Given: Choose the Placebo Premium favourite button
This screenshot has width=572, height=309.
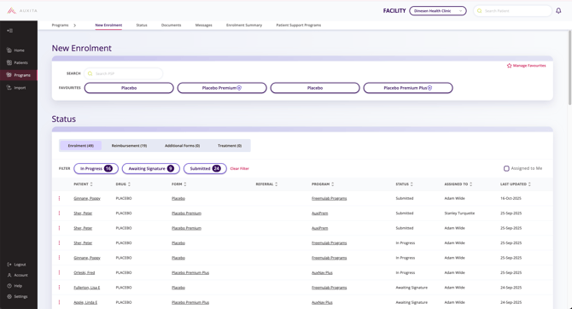Looking at the screenshot, I should click(222, 88).
